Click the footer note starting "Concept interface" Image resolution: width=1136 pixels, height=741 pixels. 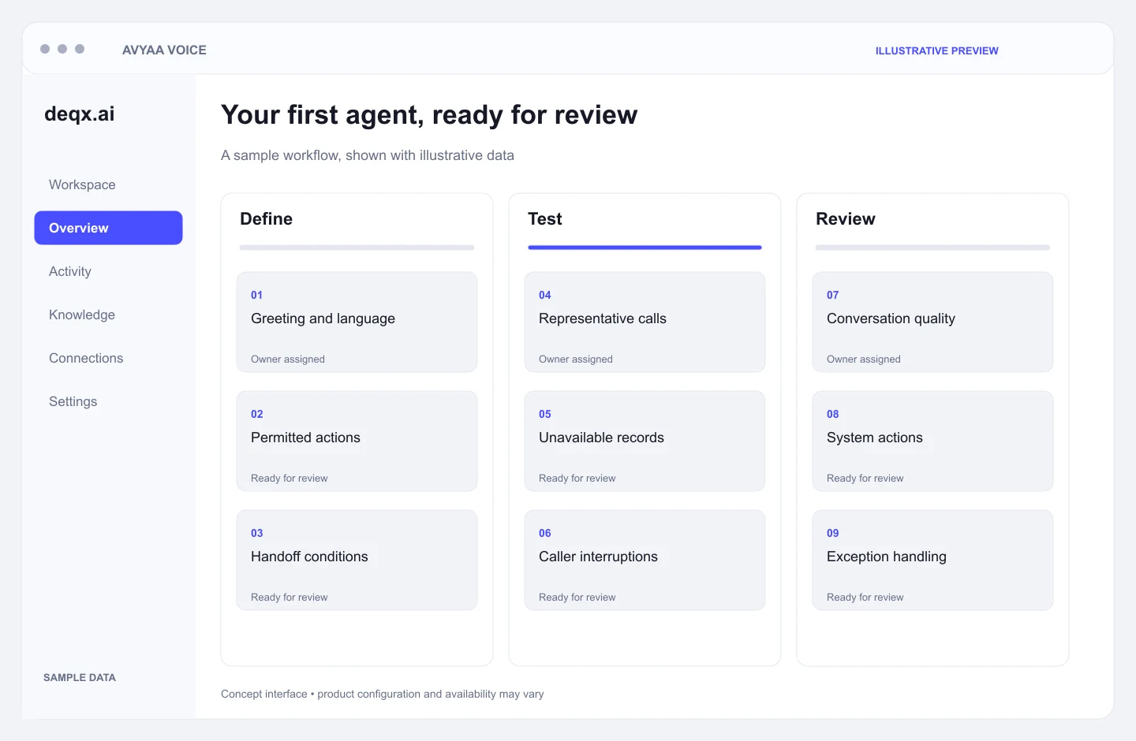tap(383, 694)
